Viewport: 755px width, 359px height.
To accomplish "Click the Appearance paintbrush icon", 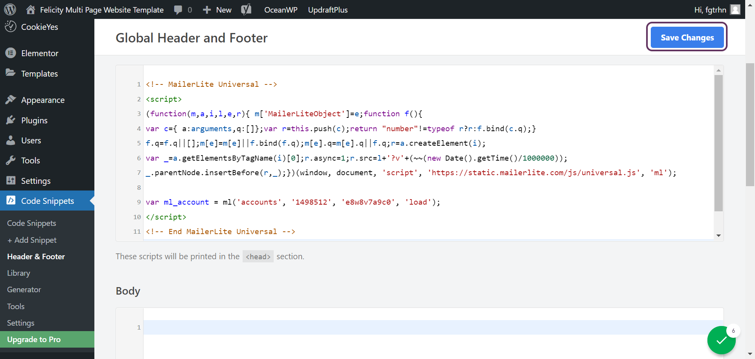I will 11,100.
